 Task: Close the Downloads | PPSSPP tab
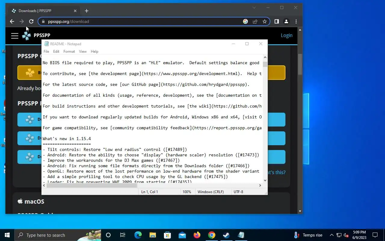click(75, 11)
